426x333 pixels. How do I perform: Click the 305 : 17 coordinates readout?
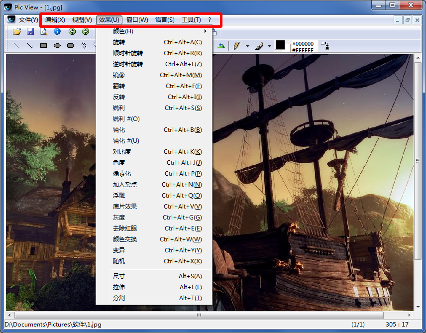click(397, 325)
